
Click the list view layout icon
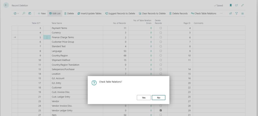[x=242, y=14]
